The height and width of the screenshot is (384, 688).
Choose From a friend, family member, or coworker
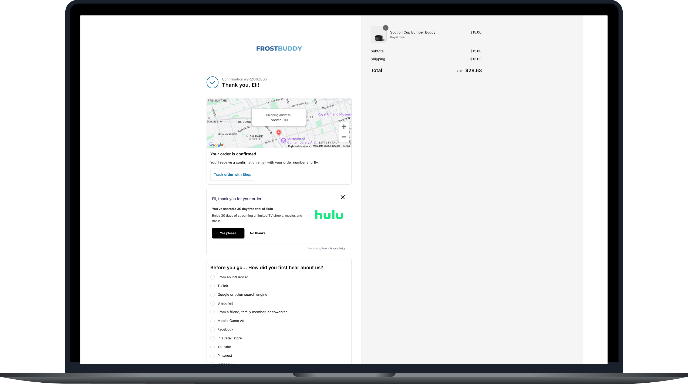213,312
